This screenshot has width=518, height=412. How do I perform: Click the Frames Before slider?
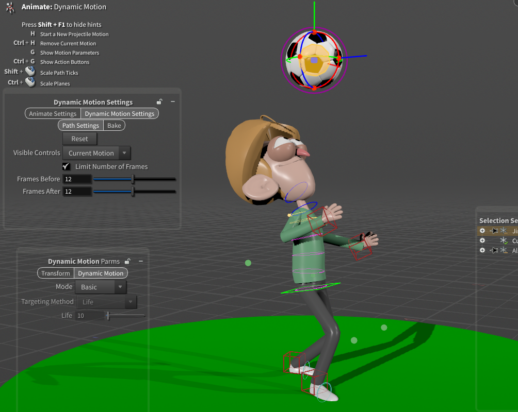tap(135, 179)
